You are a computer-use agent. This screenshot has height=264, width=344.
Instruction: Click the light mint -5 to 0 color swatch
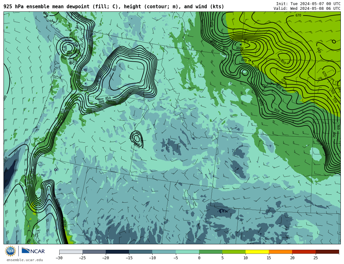click(187, 252)
